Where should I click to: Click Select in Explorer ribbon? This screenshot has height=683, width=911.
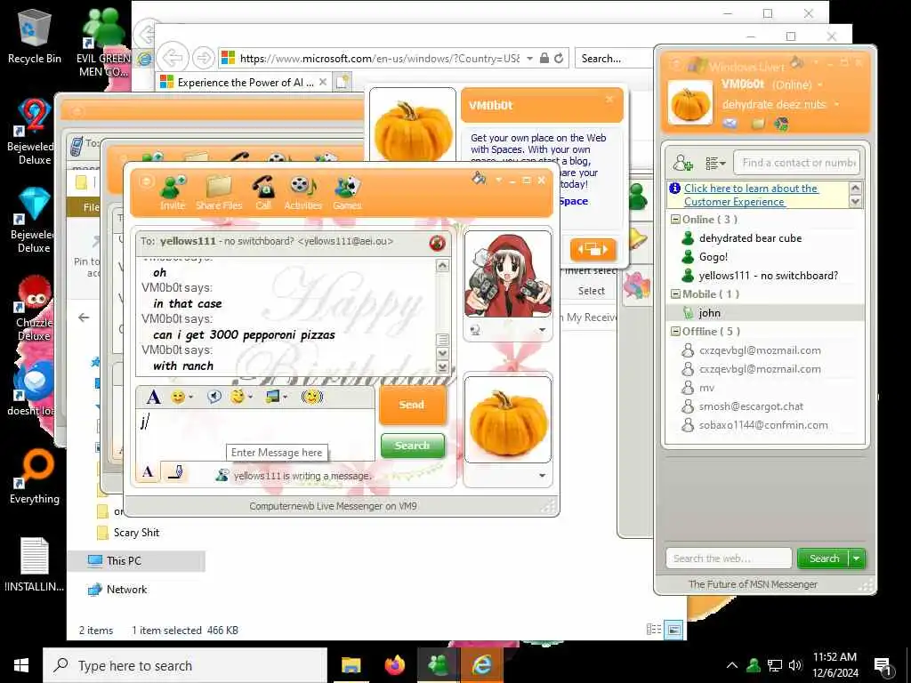591,291
